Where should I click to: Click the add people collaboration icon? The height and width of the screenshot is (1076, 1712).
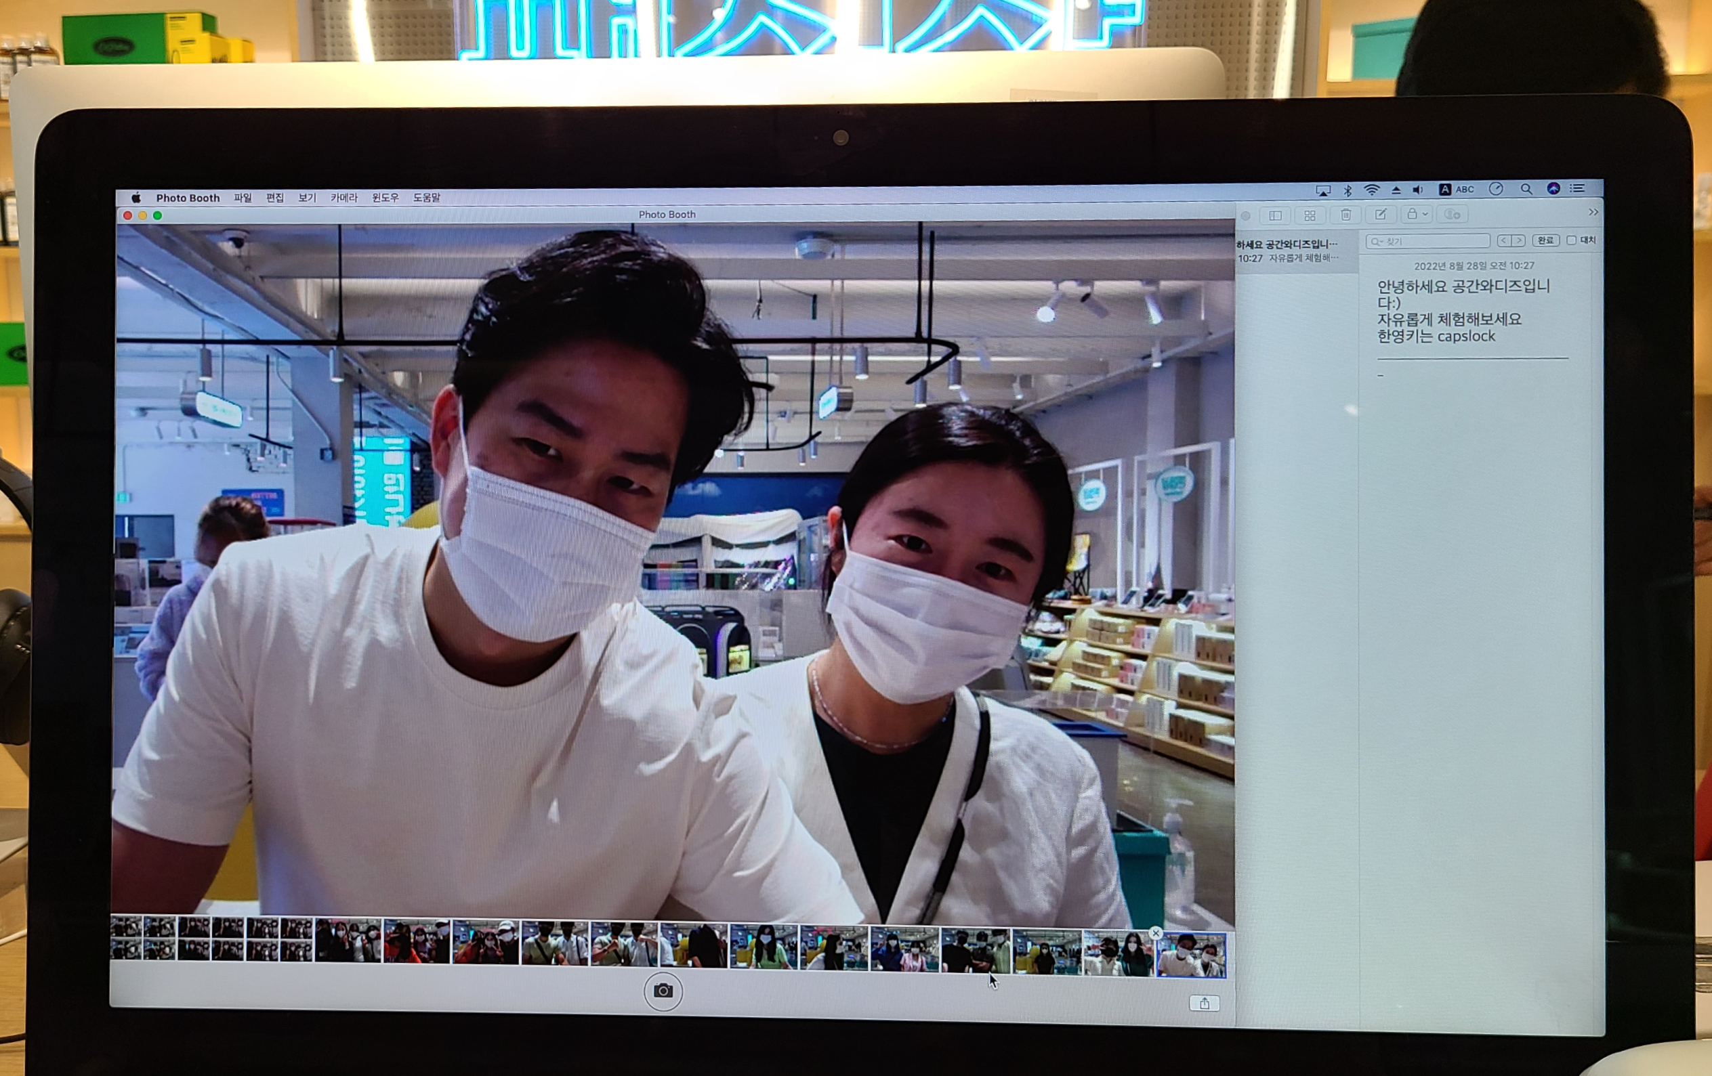(x=1453, y=214)
